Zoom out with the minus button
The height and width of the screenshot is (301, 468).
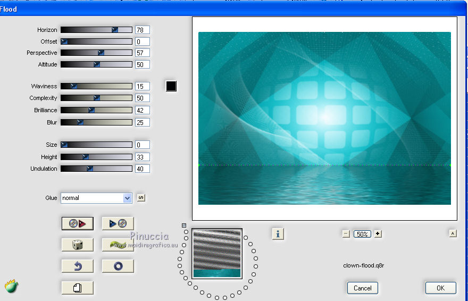coord(346,234)
